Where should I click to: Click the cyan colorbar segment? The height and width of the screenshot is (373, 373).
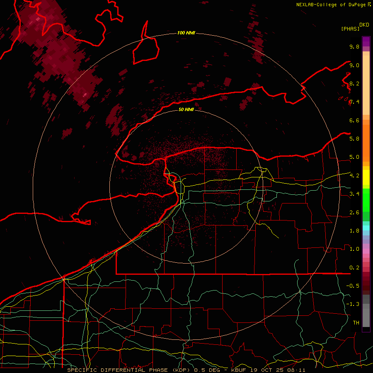click(x=366, y=228)
